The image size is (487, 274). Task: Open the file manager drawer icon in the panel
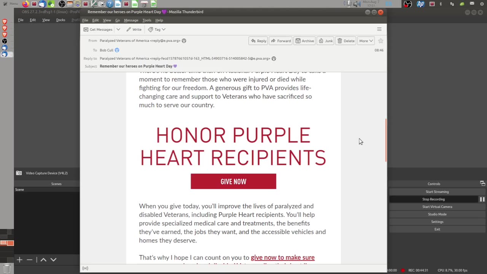pyautogui.click(x=70, y=4)
